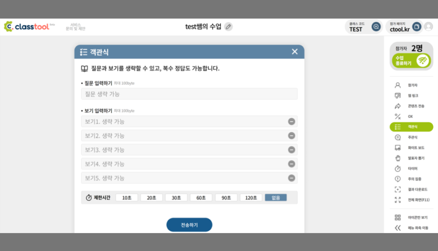Click the 전송하기 button
Image resolution: width=438 pixels, height=251 pixels.
point(190,225)
